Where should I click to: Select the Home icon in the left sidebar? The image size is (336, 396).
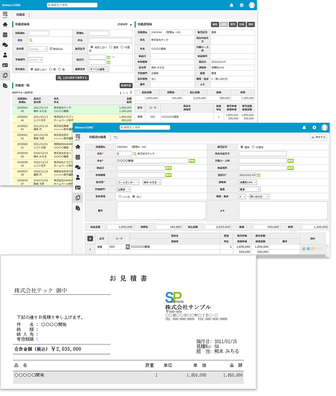(5, 25)
